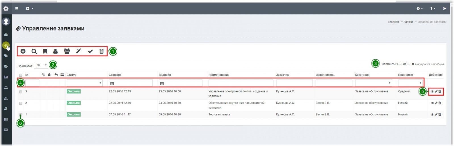454x146 pixels.
Task: Click the logout icon in the top bar
Action: coord(444,8)
